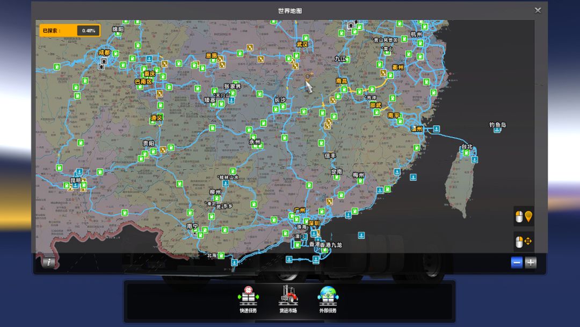This screenshot has height=327, width=580.
Task: Click the 香港九龙 label
Action: [331, 245]
